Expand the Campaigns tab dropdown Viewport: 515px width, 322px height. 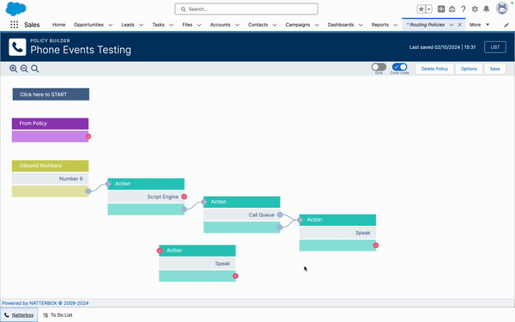coord(317,25)
